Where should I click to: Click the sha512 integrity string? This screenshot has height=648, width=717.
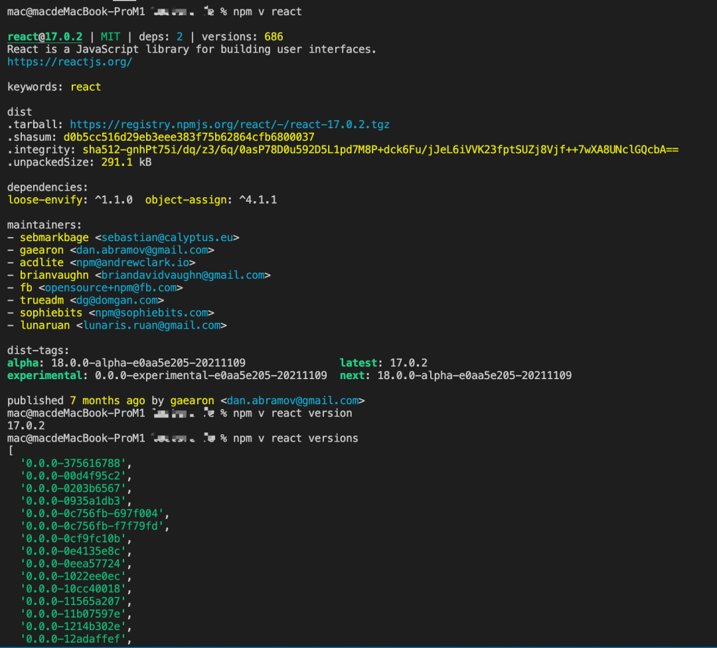click(380, 149)
